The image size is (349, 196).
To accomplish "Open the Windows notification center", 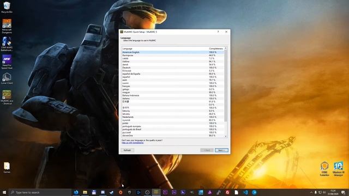I will 343,192.
